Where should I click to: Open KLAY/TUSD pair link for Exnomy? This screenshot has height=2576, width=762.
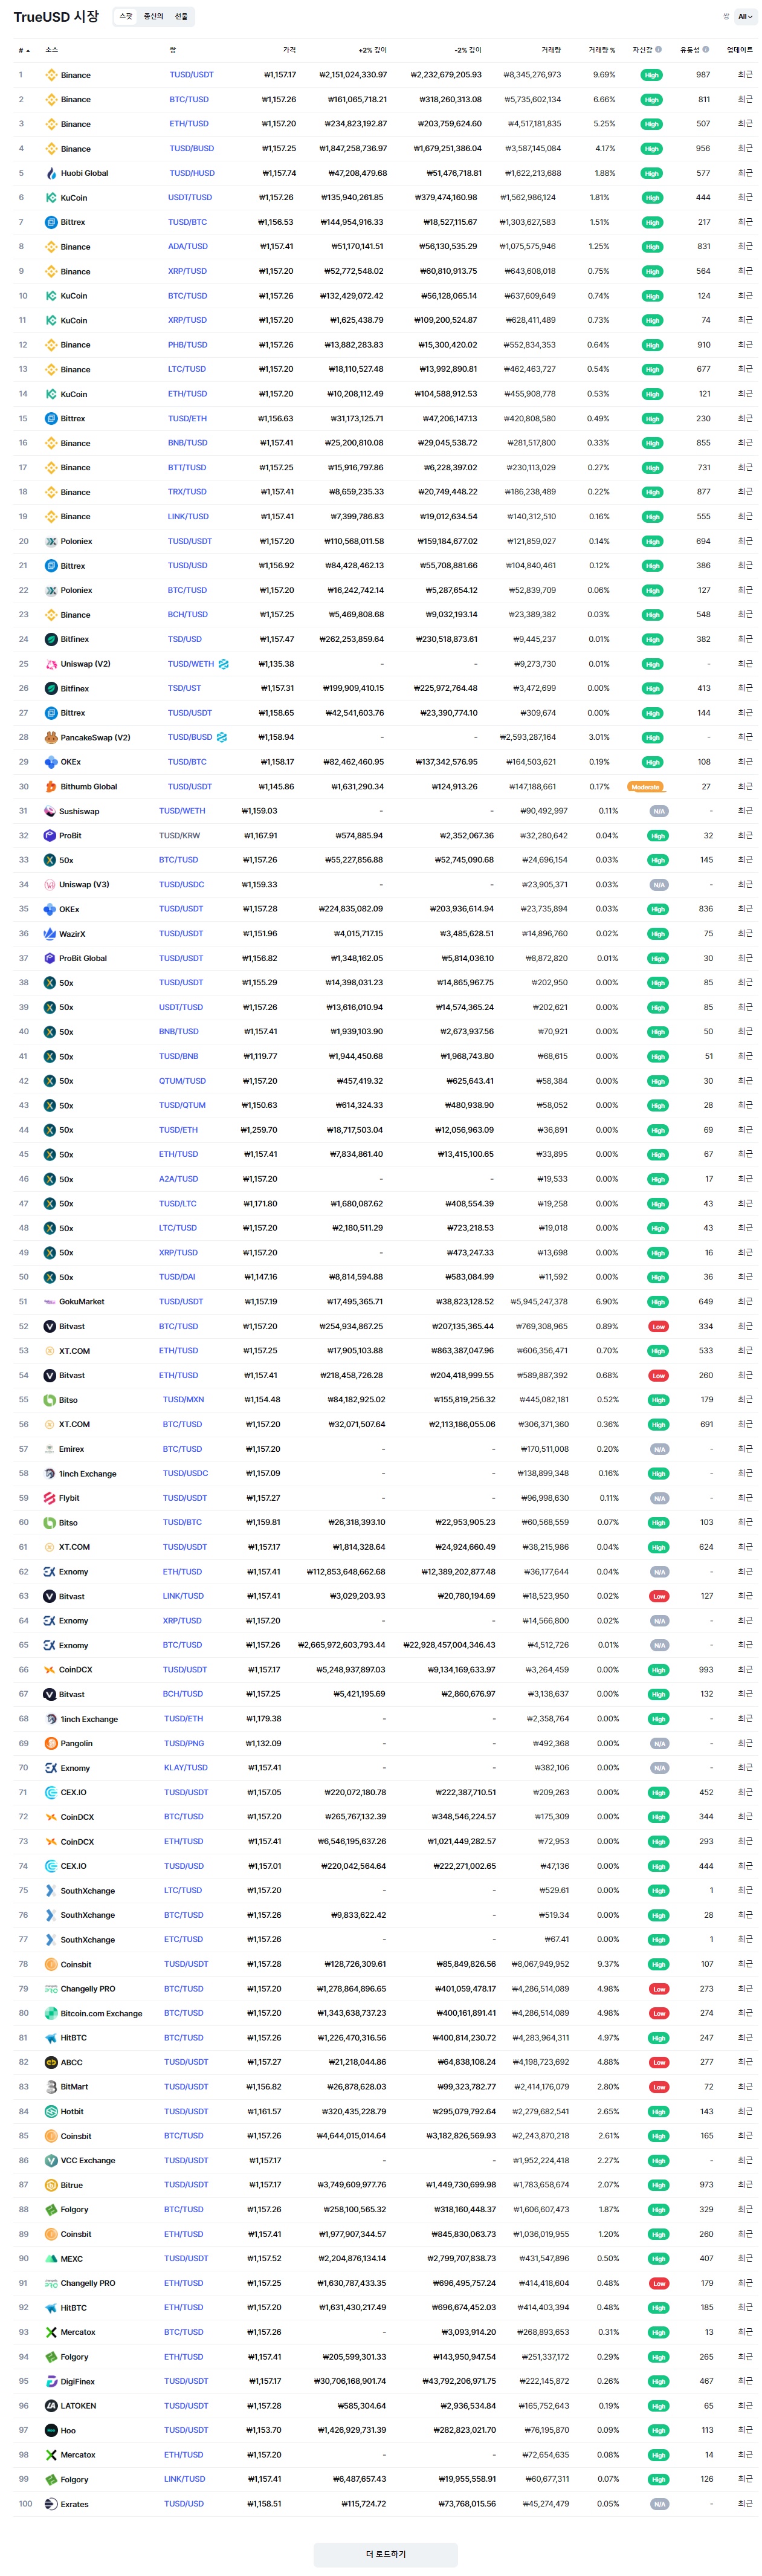pyautogui.click(x=186, y=1768)
